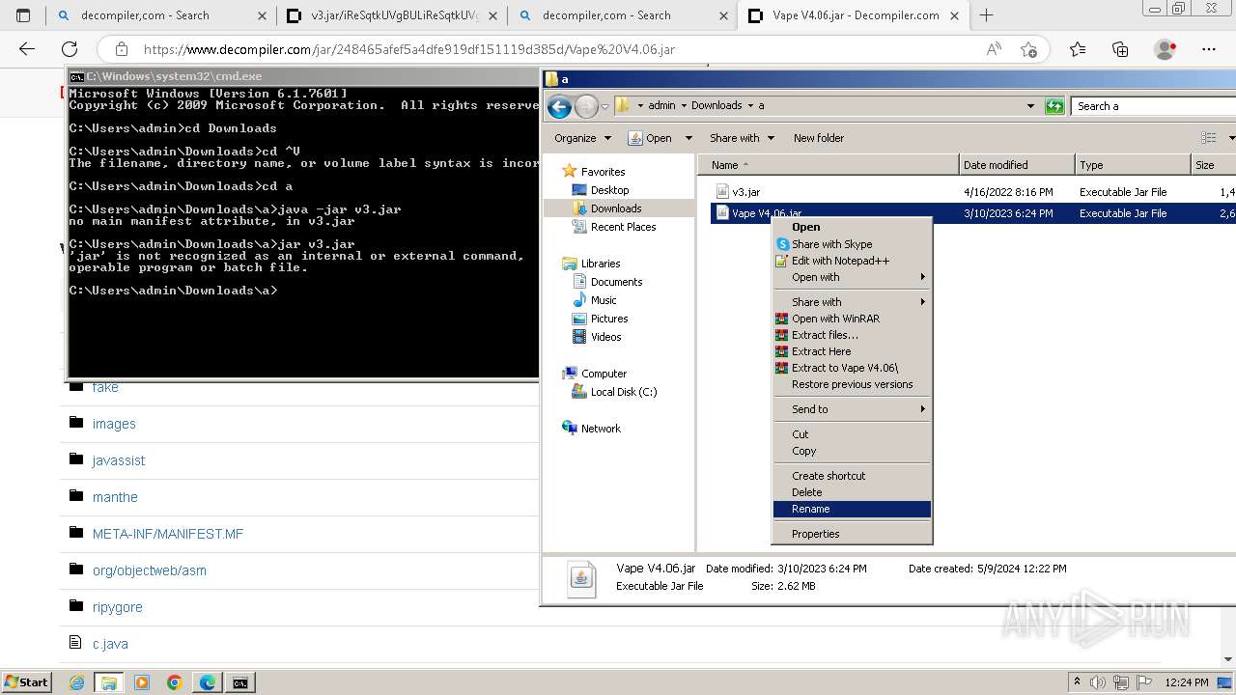The width and height of the screenshot is (1236, 695).
Task: Sort by Type column header
Action: pos(1133,165)
